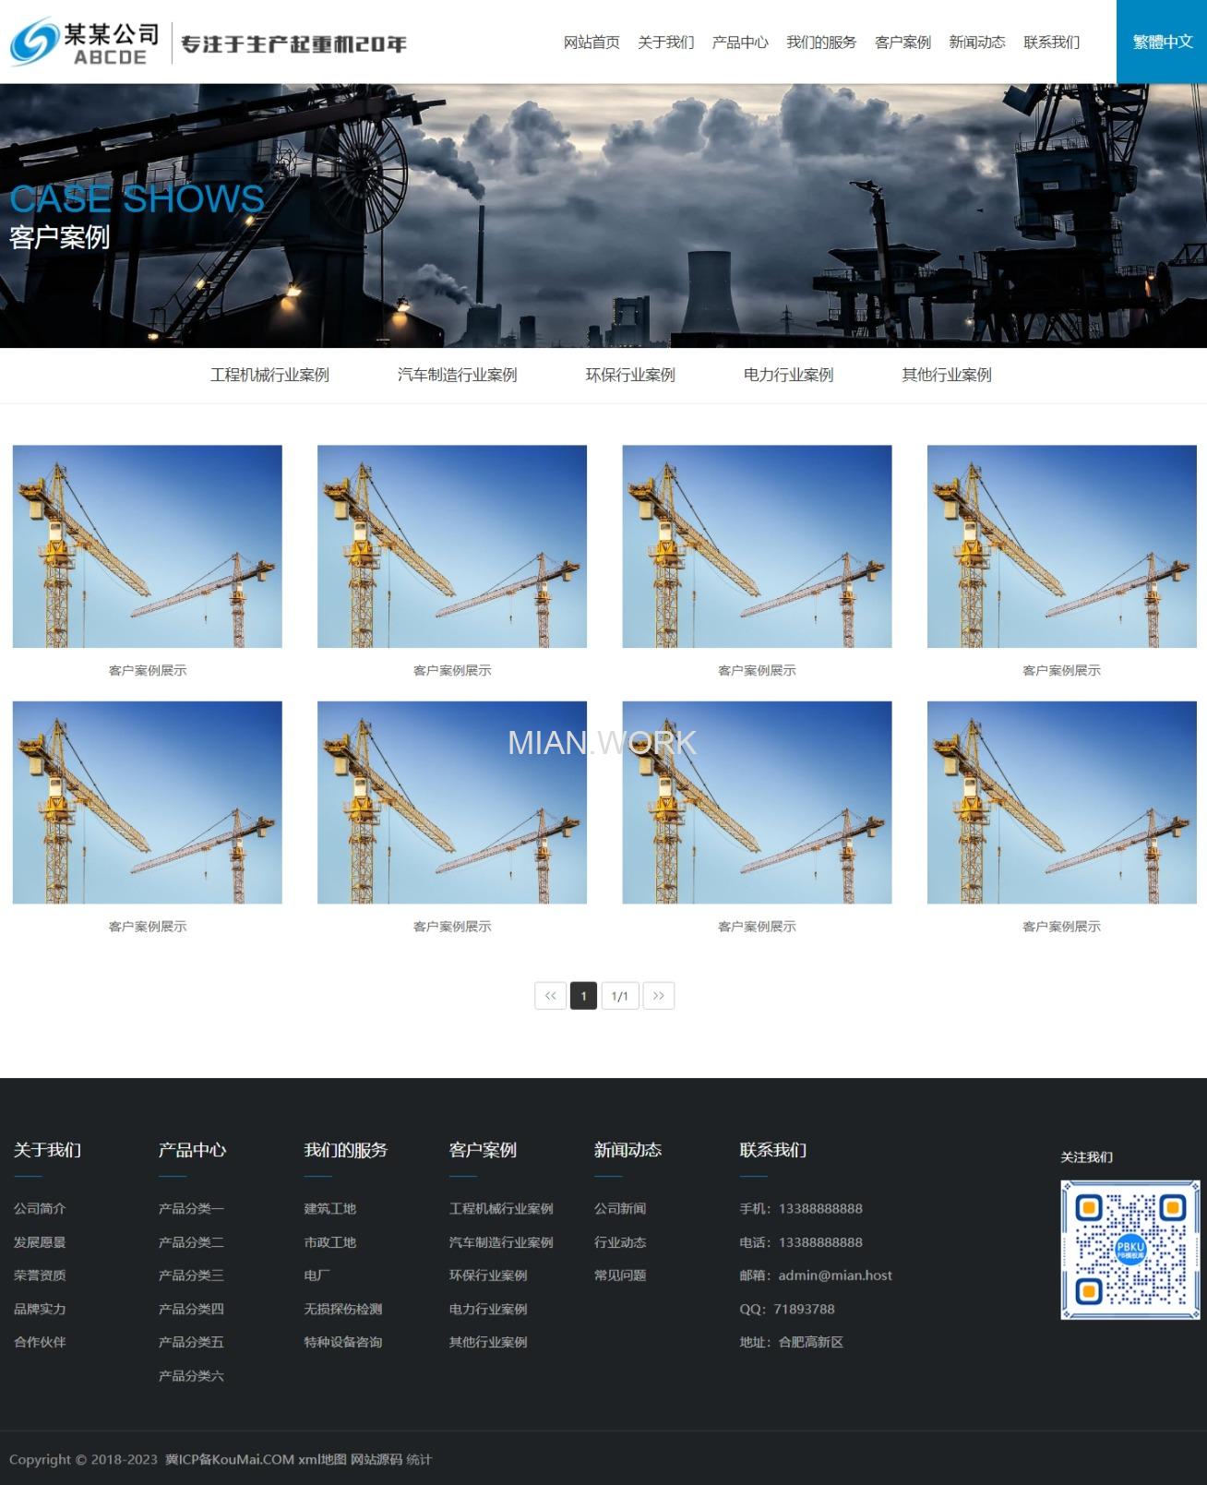Open footer link 其他行业案例
This screenshot has width=1207, height=1485.
coord(488,1342)
